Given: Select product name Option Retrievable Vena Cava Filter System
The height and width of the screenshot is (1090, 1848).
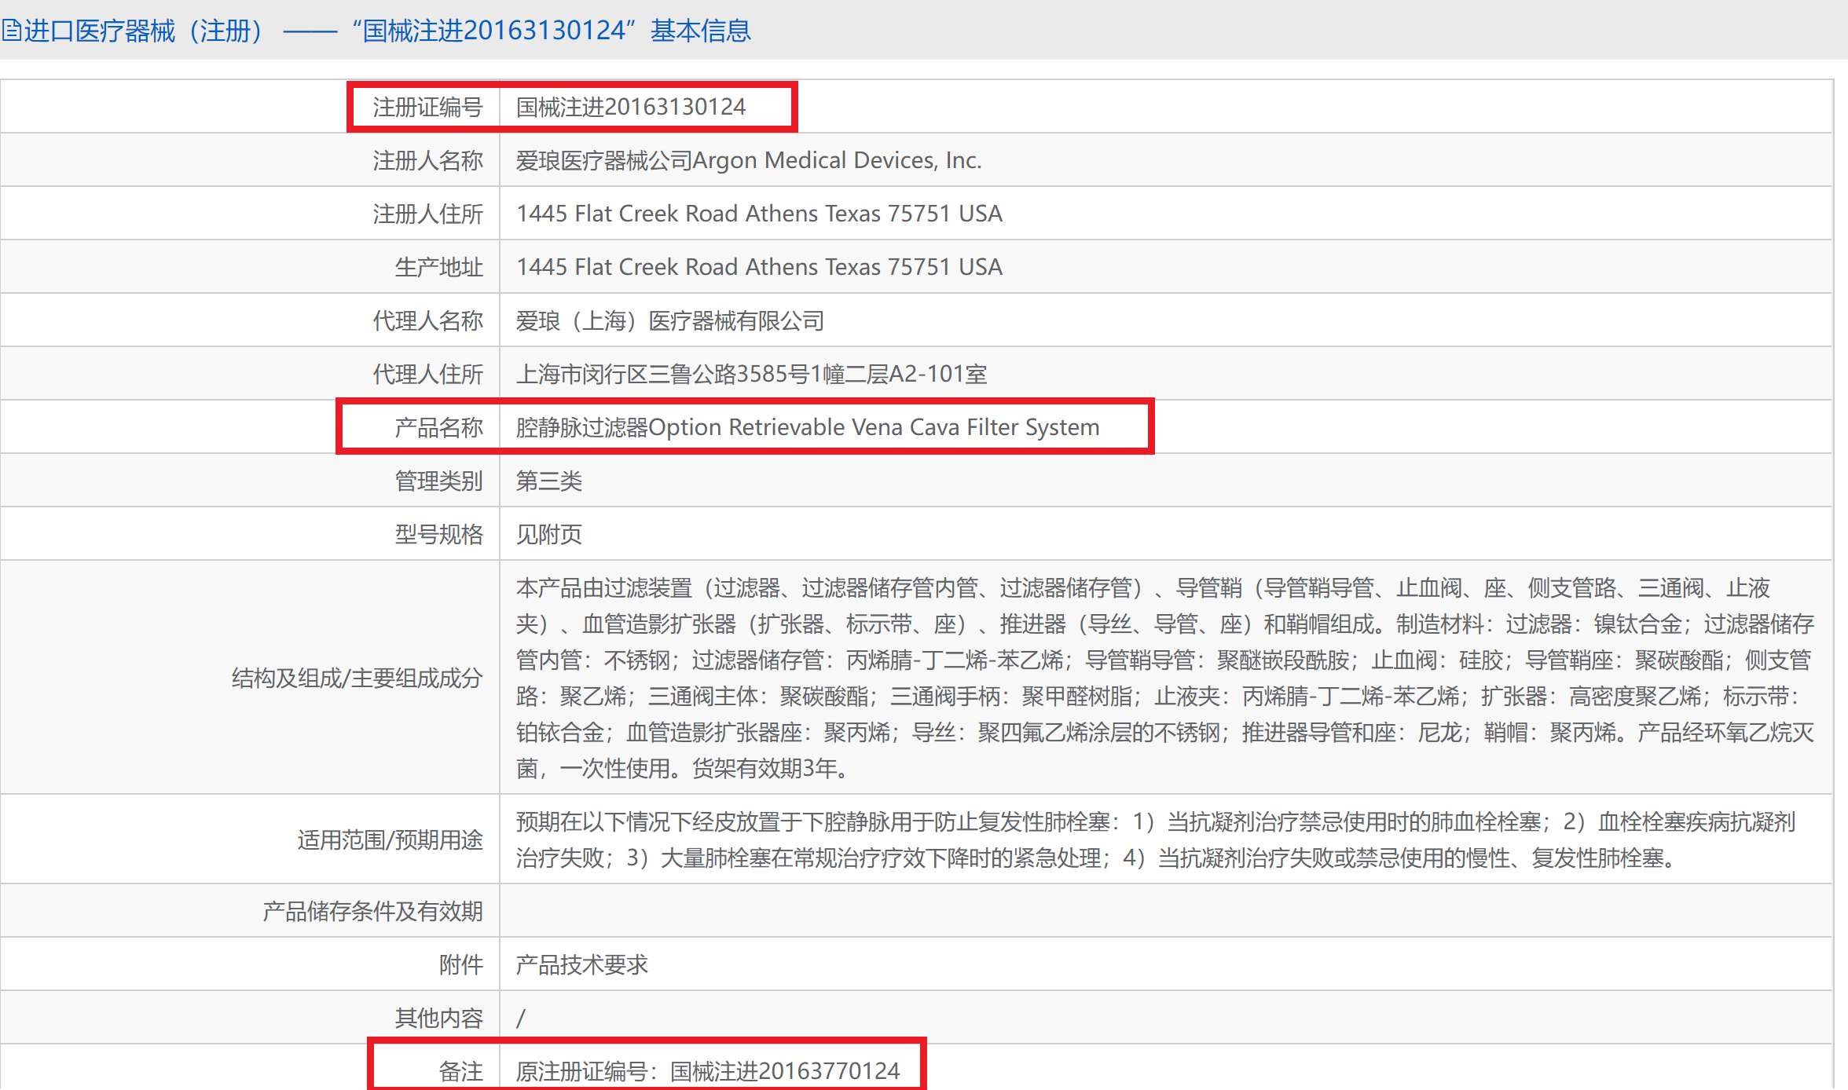Looking at the screenshot, I should coord(808,427).
